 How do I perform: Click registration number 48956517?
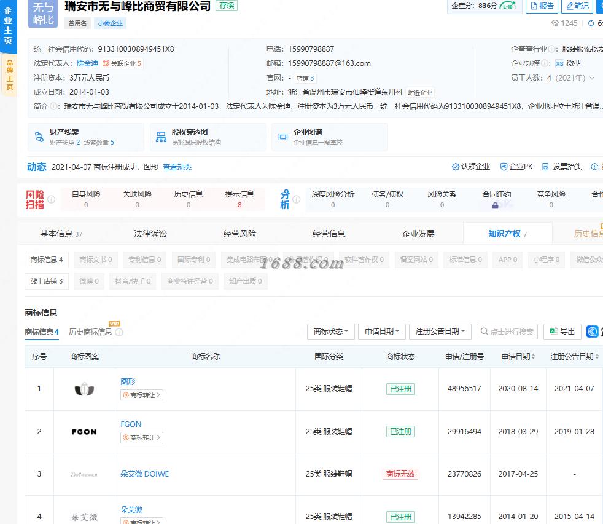click(x=464, y=389)
